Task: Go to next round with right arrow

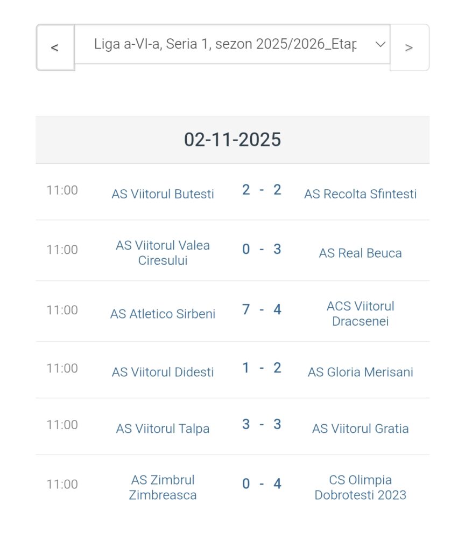Action: [x=409, y=47]
